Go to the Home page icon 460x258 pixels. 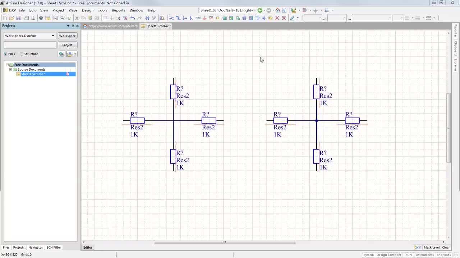click(x=277, y=10)
